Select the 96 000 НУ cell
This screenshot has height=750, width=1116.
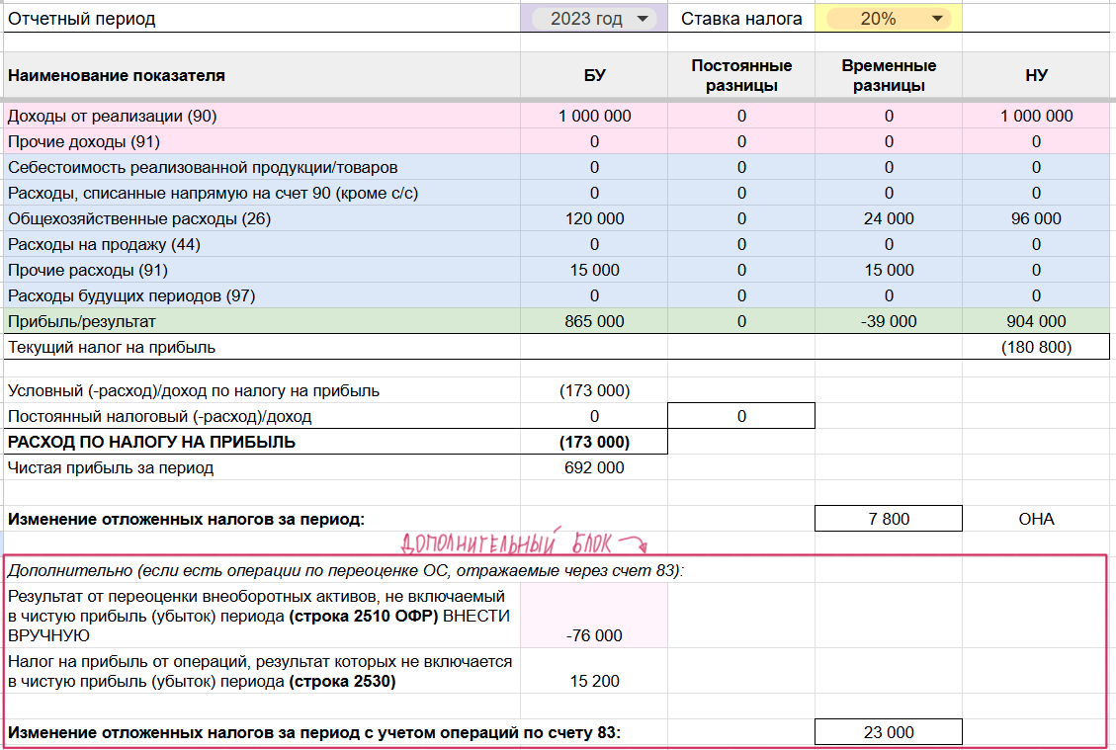tap(1036, 218)
